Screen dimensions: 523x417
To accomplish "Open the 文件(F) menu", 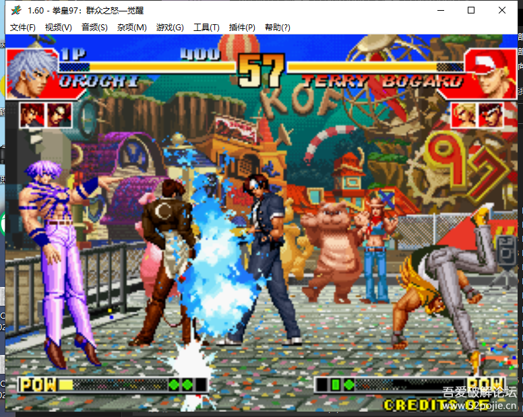I will pos(23,28).
